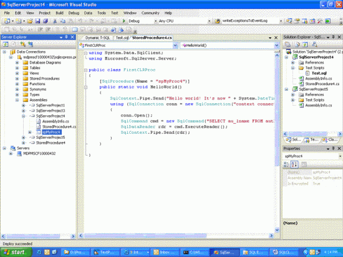Collapse the HelloWorld method outlining region
Viewport: 343px width, 257px height.
pos(86,87)
